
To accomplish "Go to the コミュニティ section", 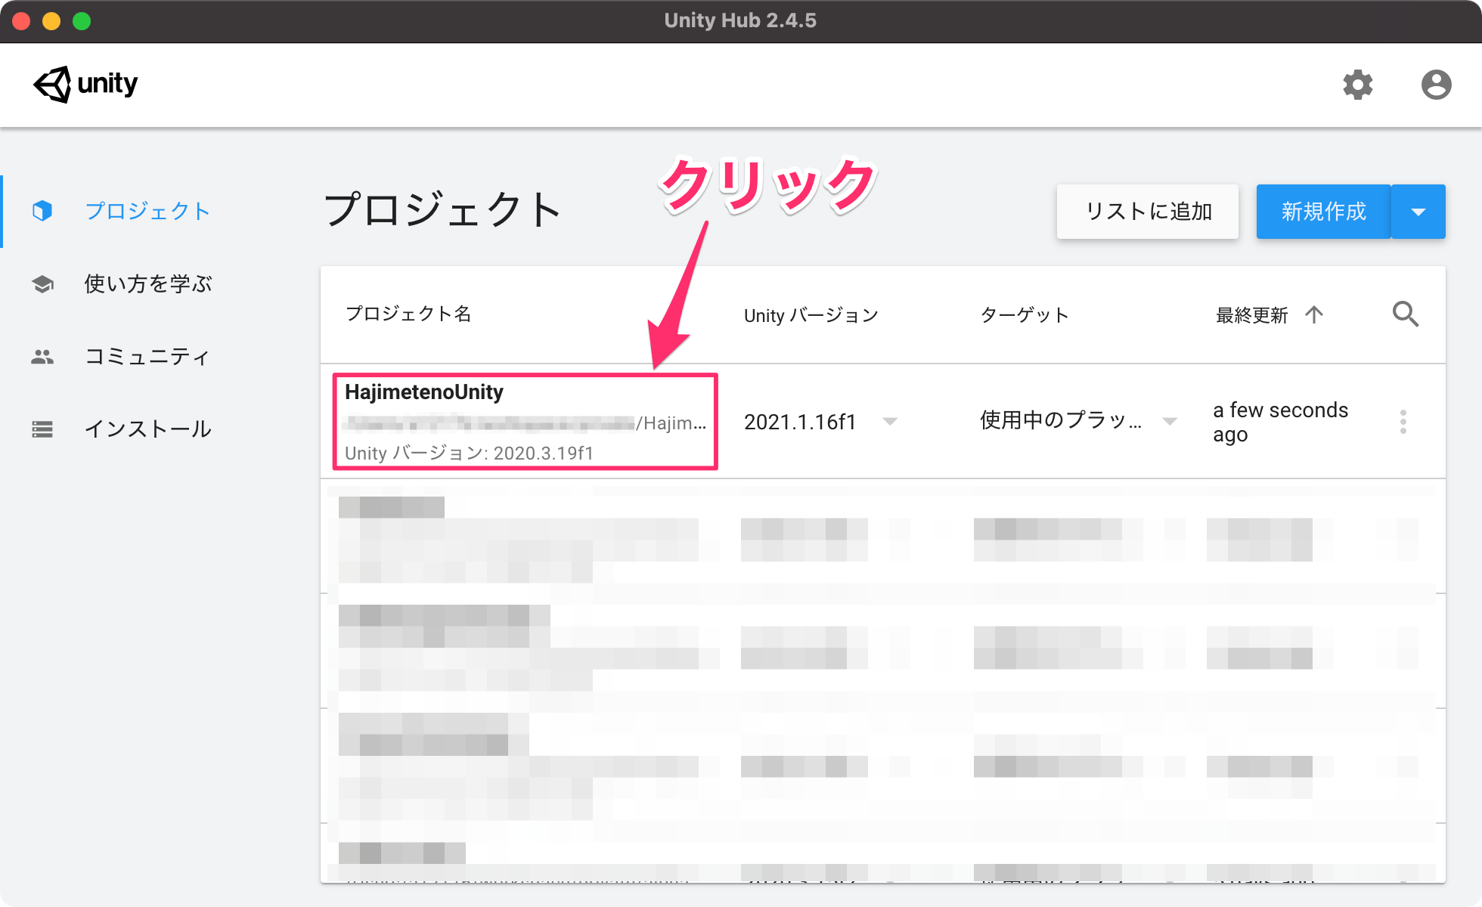I will [x=148, y=356].
